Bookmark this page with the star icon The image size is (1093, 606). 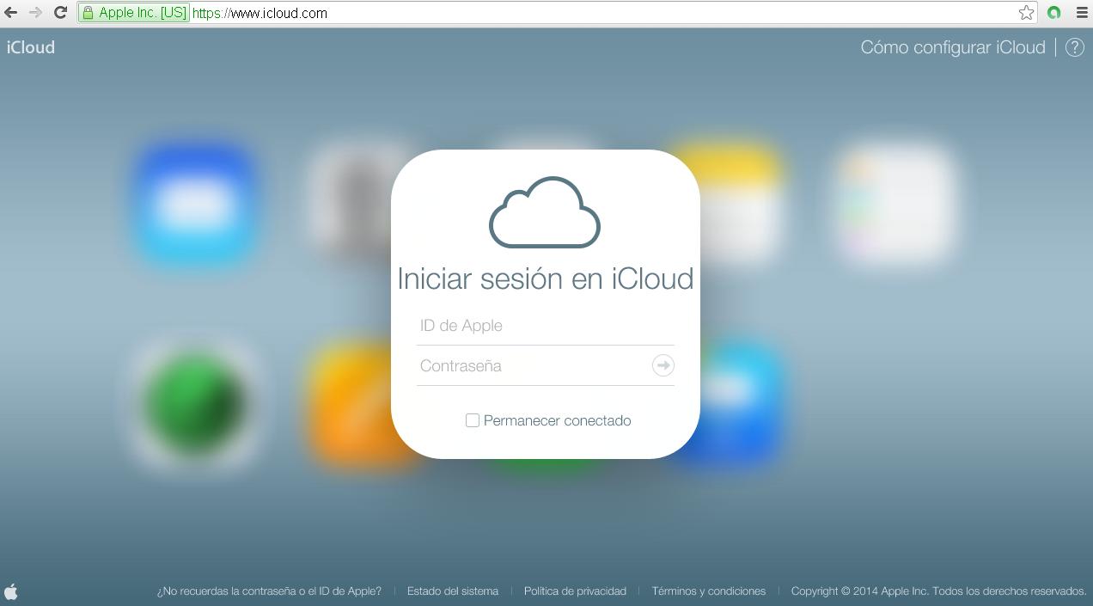pyautogui.click(x=1026, y=13)
